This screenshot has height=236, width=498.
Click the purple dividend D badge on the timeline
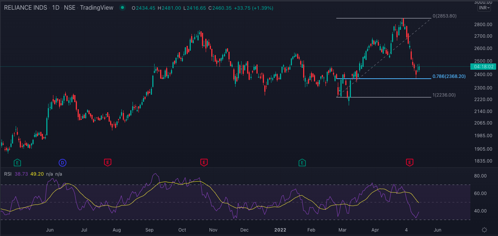pos(62,163)
